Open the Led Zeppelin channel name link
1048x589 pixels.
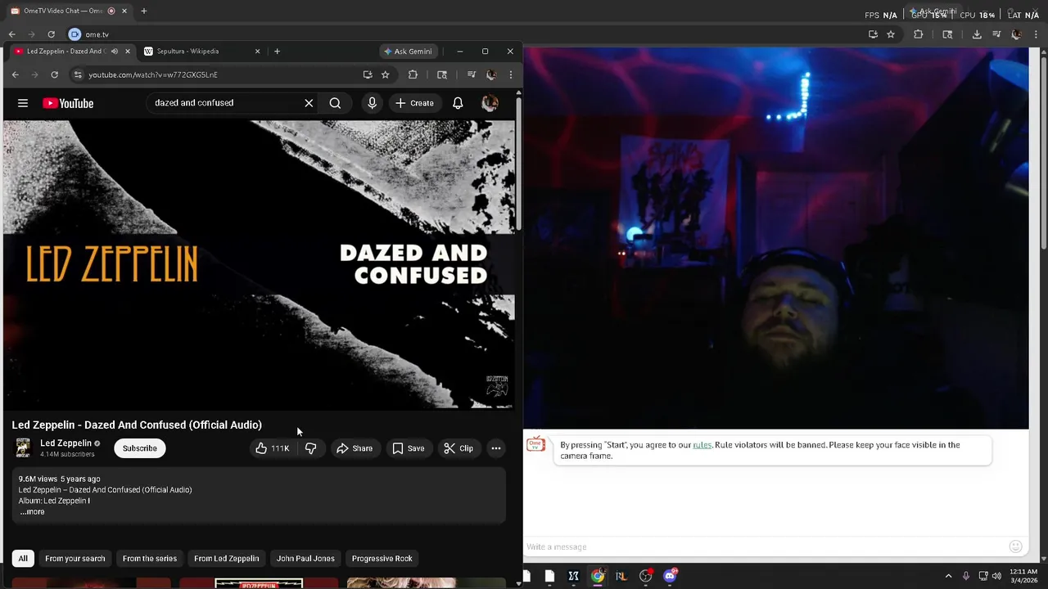pos(65,443)
